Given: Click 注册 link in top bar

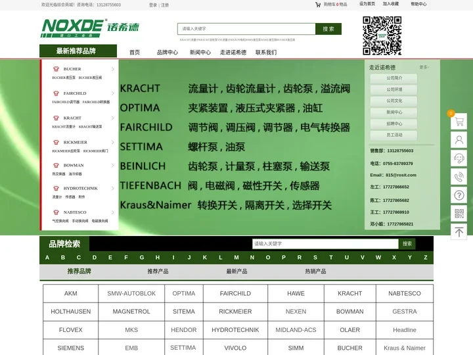Looking at the screenshot, I should [x=165, y=5].
